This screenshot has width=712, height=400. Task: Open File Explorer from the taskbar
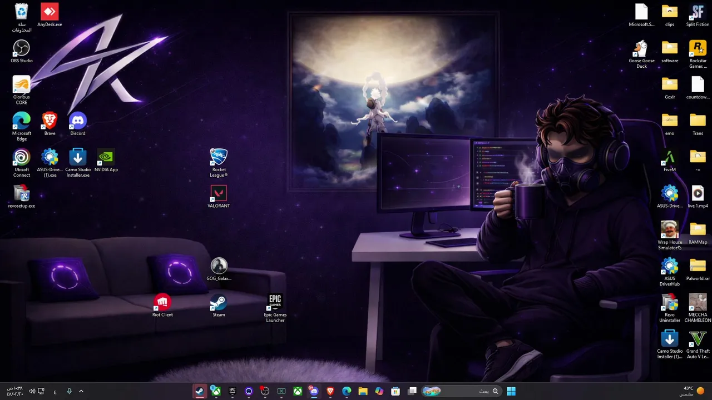click(x=363, y=391)
